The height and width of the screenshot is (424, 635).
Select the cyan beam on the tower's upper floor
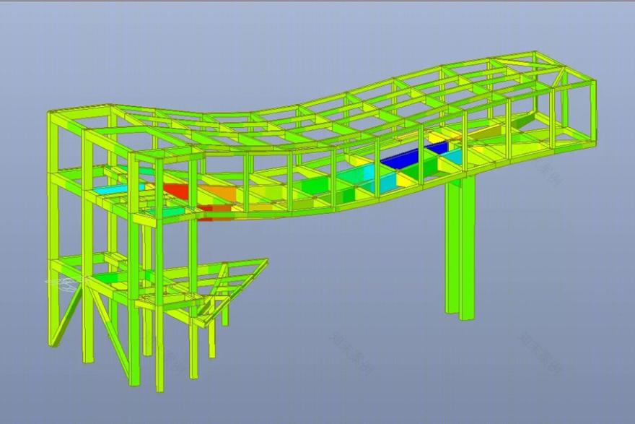tap(118, 188)
